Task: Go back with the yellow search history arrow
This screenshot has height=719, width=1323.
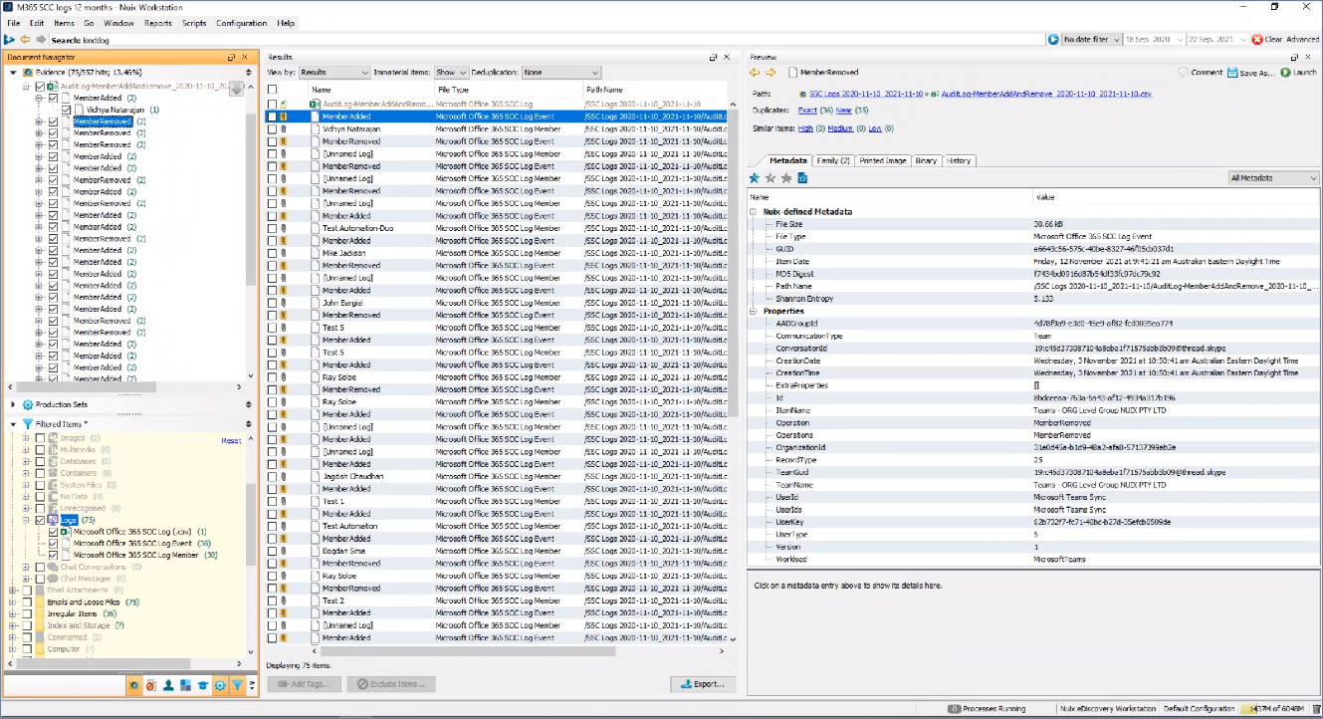Action: pos(25,39)
